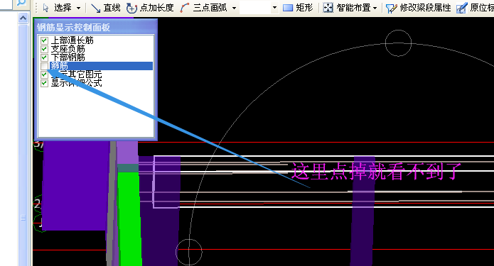Uncheck the 下部钢筋 checkbox
494x266 pixels.
pos(44,57)
